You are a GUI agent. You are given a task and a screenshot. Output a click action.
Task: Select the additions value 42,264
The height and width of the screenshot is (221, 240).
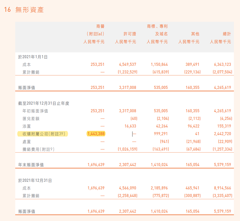pyautogui.click(x=162, y=126)
